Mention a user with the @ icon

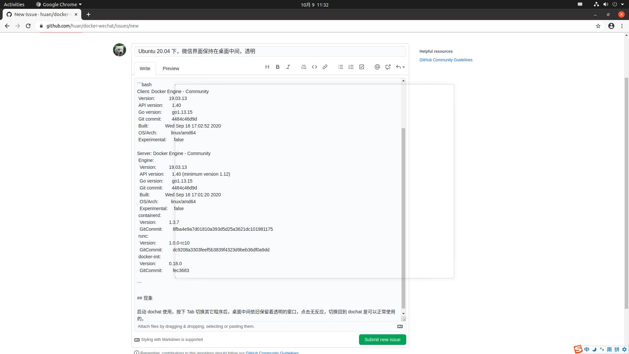point(377,67)
